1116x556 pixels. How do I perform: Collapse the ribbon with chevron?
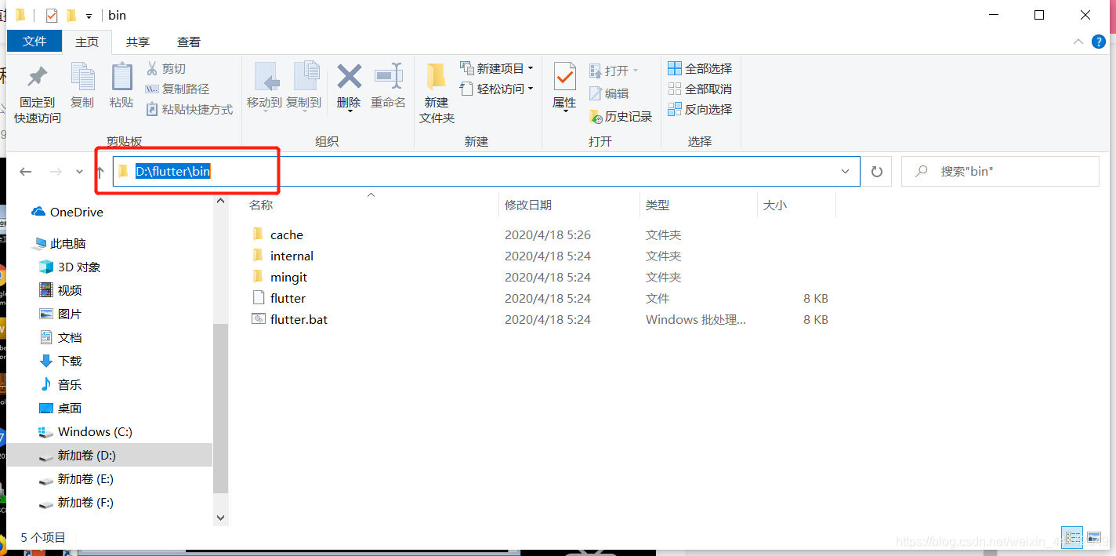point(1078,42)
